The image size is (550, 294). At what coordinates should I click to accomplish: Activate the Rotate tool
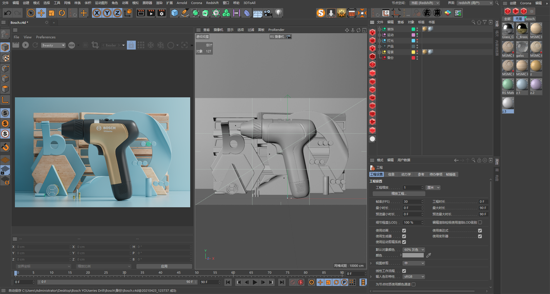pos(62,13)
